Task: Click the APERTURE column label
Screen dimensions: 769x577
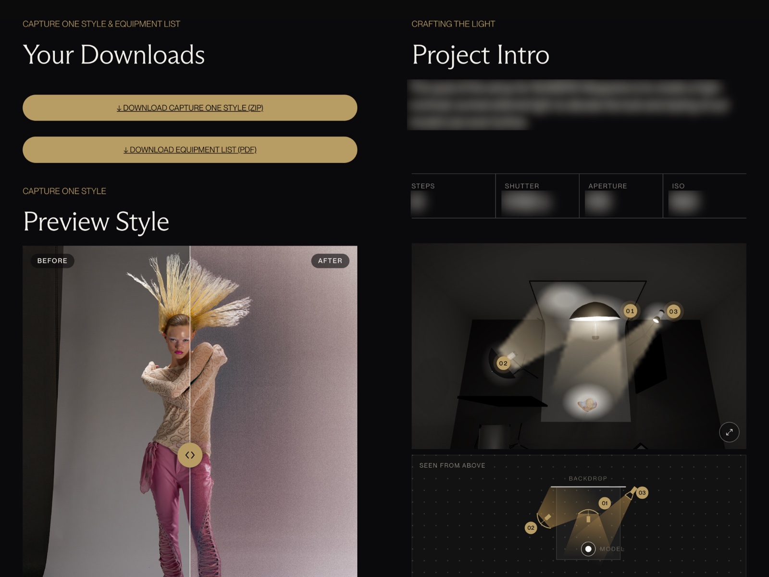Action: 608,186
